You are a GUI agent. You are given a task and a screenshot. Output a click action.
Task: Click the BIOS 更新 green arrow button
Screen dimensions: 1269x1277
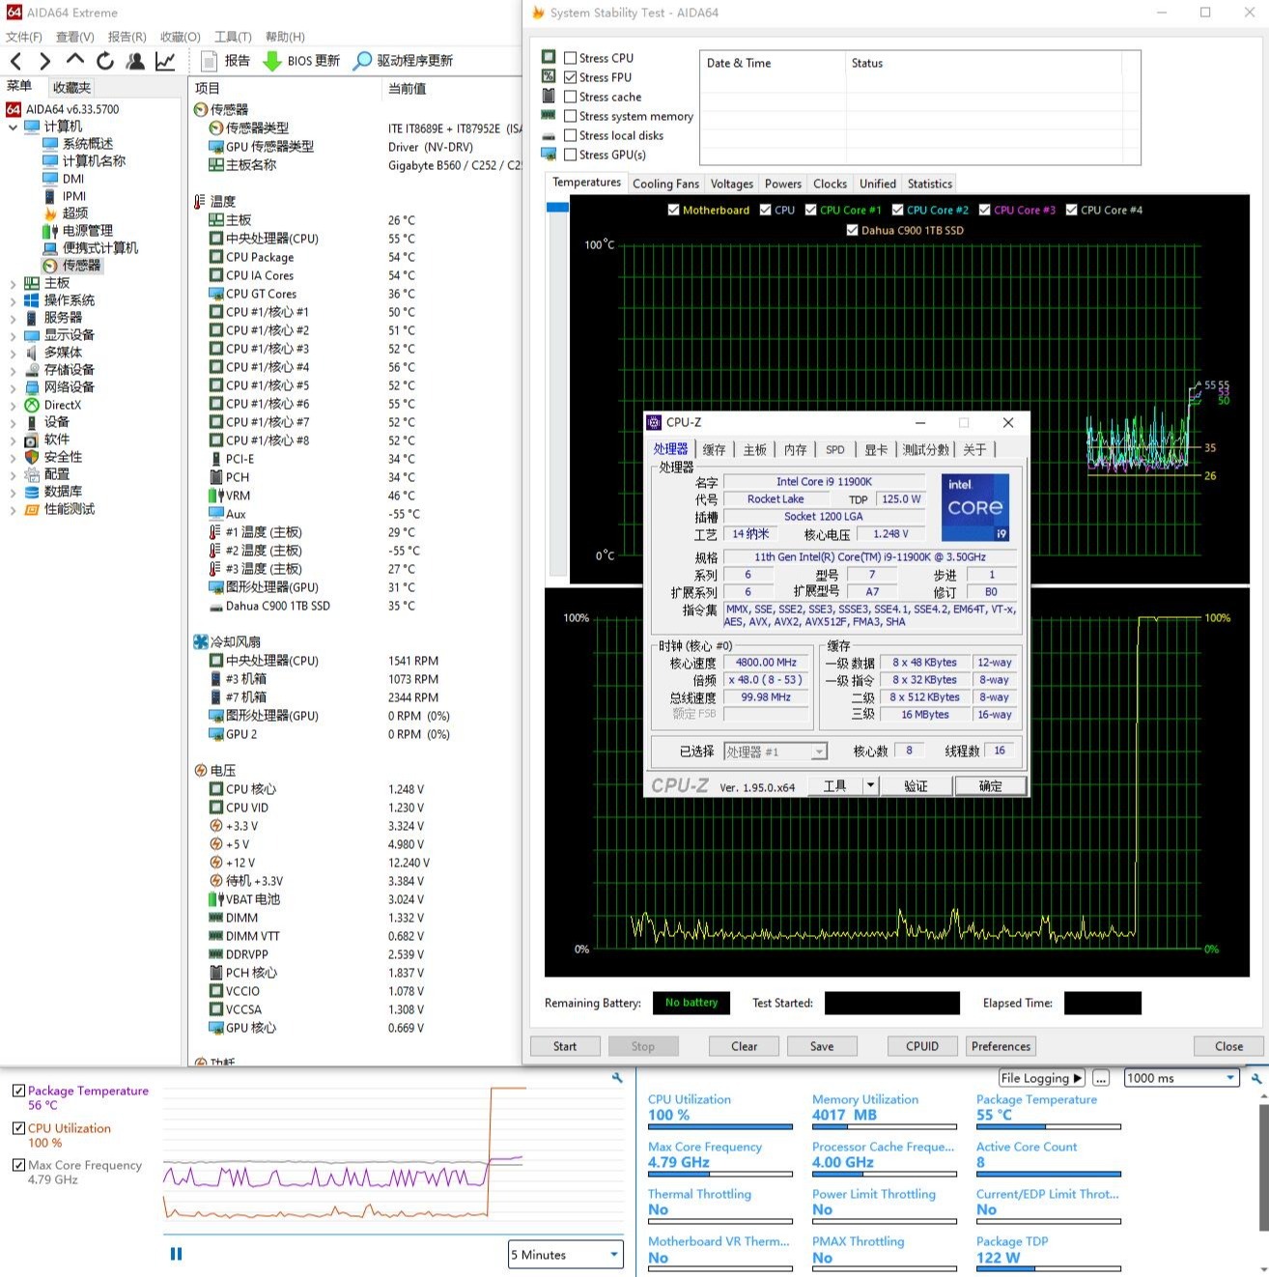coord(300,61)
